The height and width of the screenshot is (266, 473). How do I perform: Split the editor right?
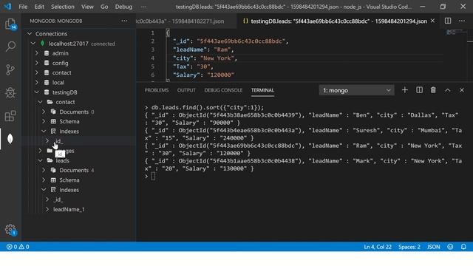click(448, 21)
